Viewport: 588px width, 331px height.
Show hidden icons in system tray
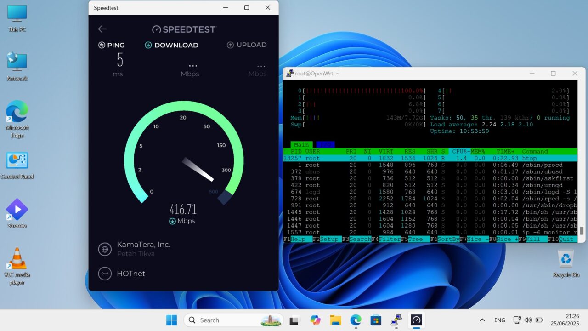482,320
